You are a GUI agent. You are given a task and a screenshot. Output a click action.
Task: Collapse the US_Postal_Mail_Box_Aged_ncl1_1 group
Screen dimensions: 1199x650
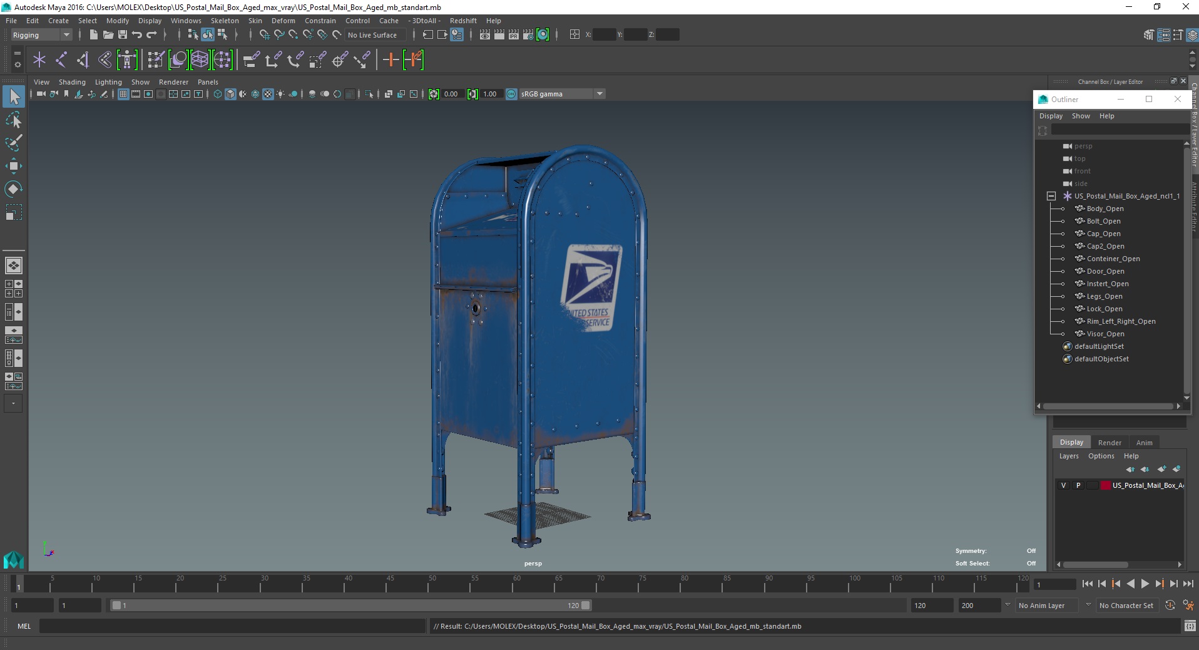pyautogui.click(x=1051, y=196)
